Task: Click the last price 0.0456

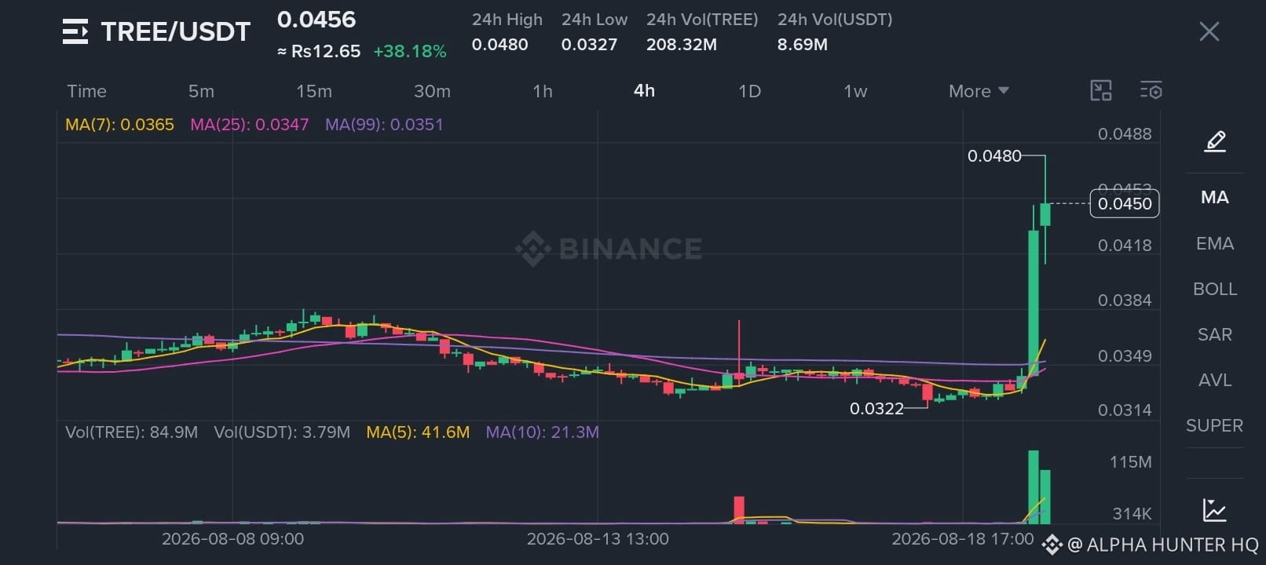Action: (x=316, y=20)
